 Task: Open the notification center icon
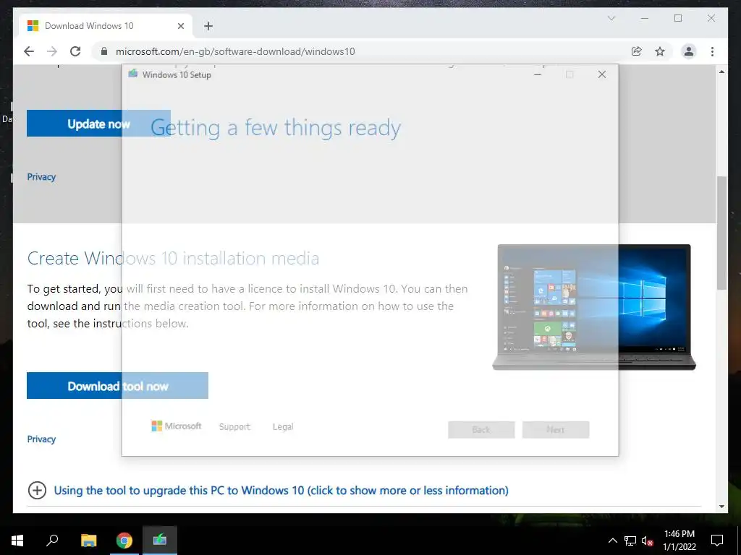click(717, 541)
